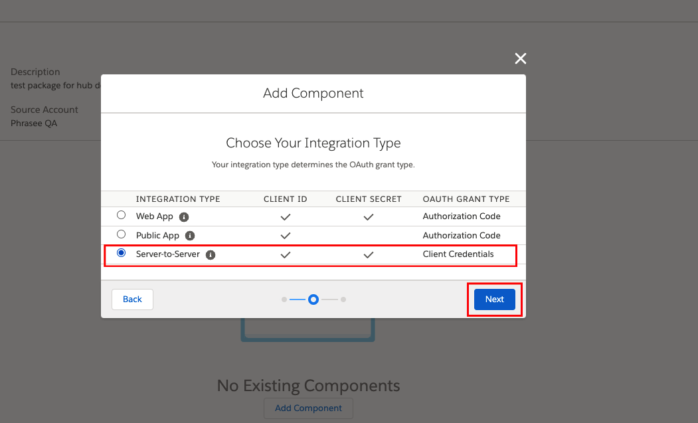
Task: Click the Client Secret checkmark for Web App
Action: 369,216
